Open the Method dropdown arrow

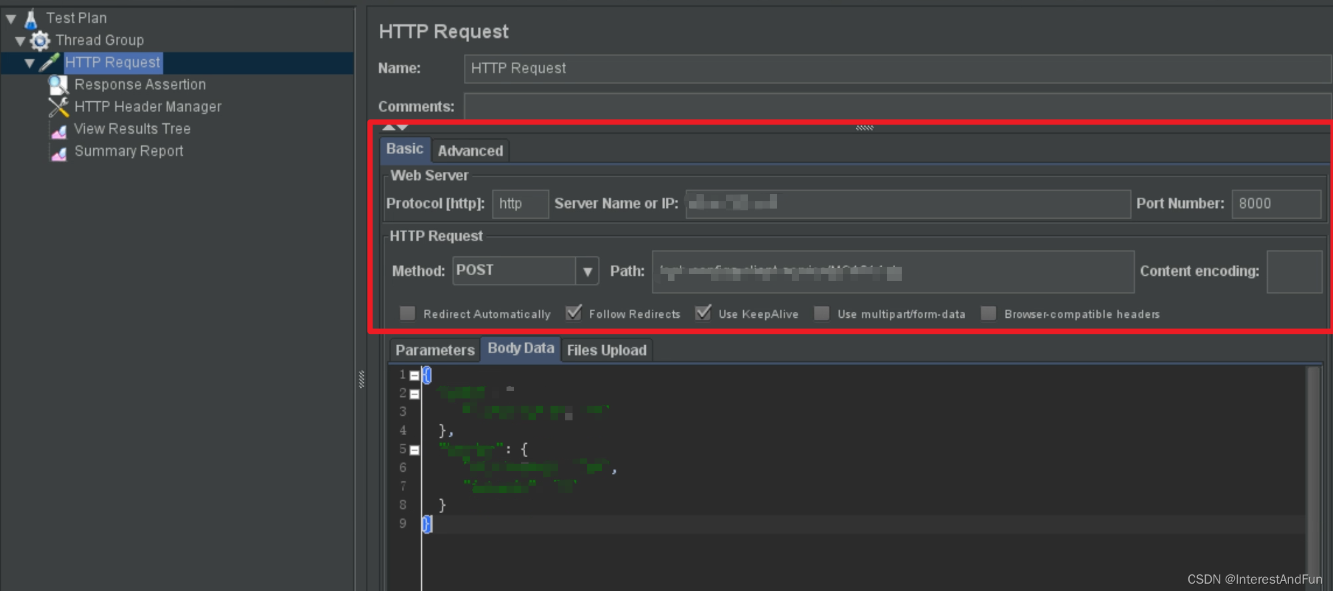587,271
